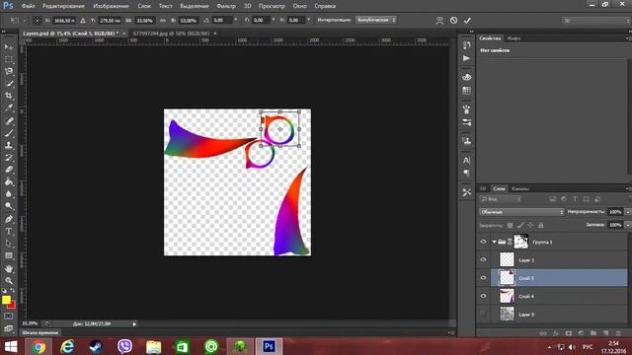Click the X position input field

click(x=64, y=20)
